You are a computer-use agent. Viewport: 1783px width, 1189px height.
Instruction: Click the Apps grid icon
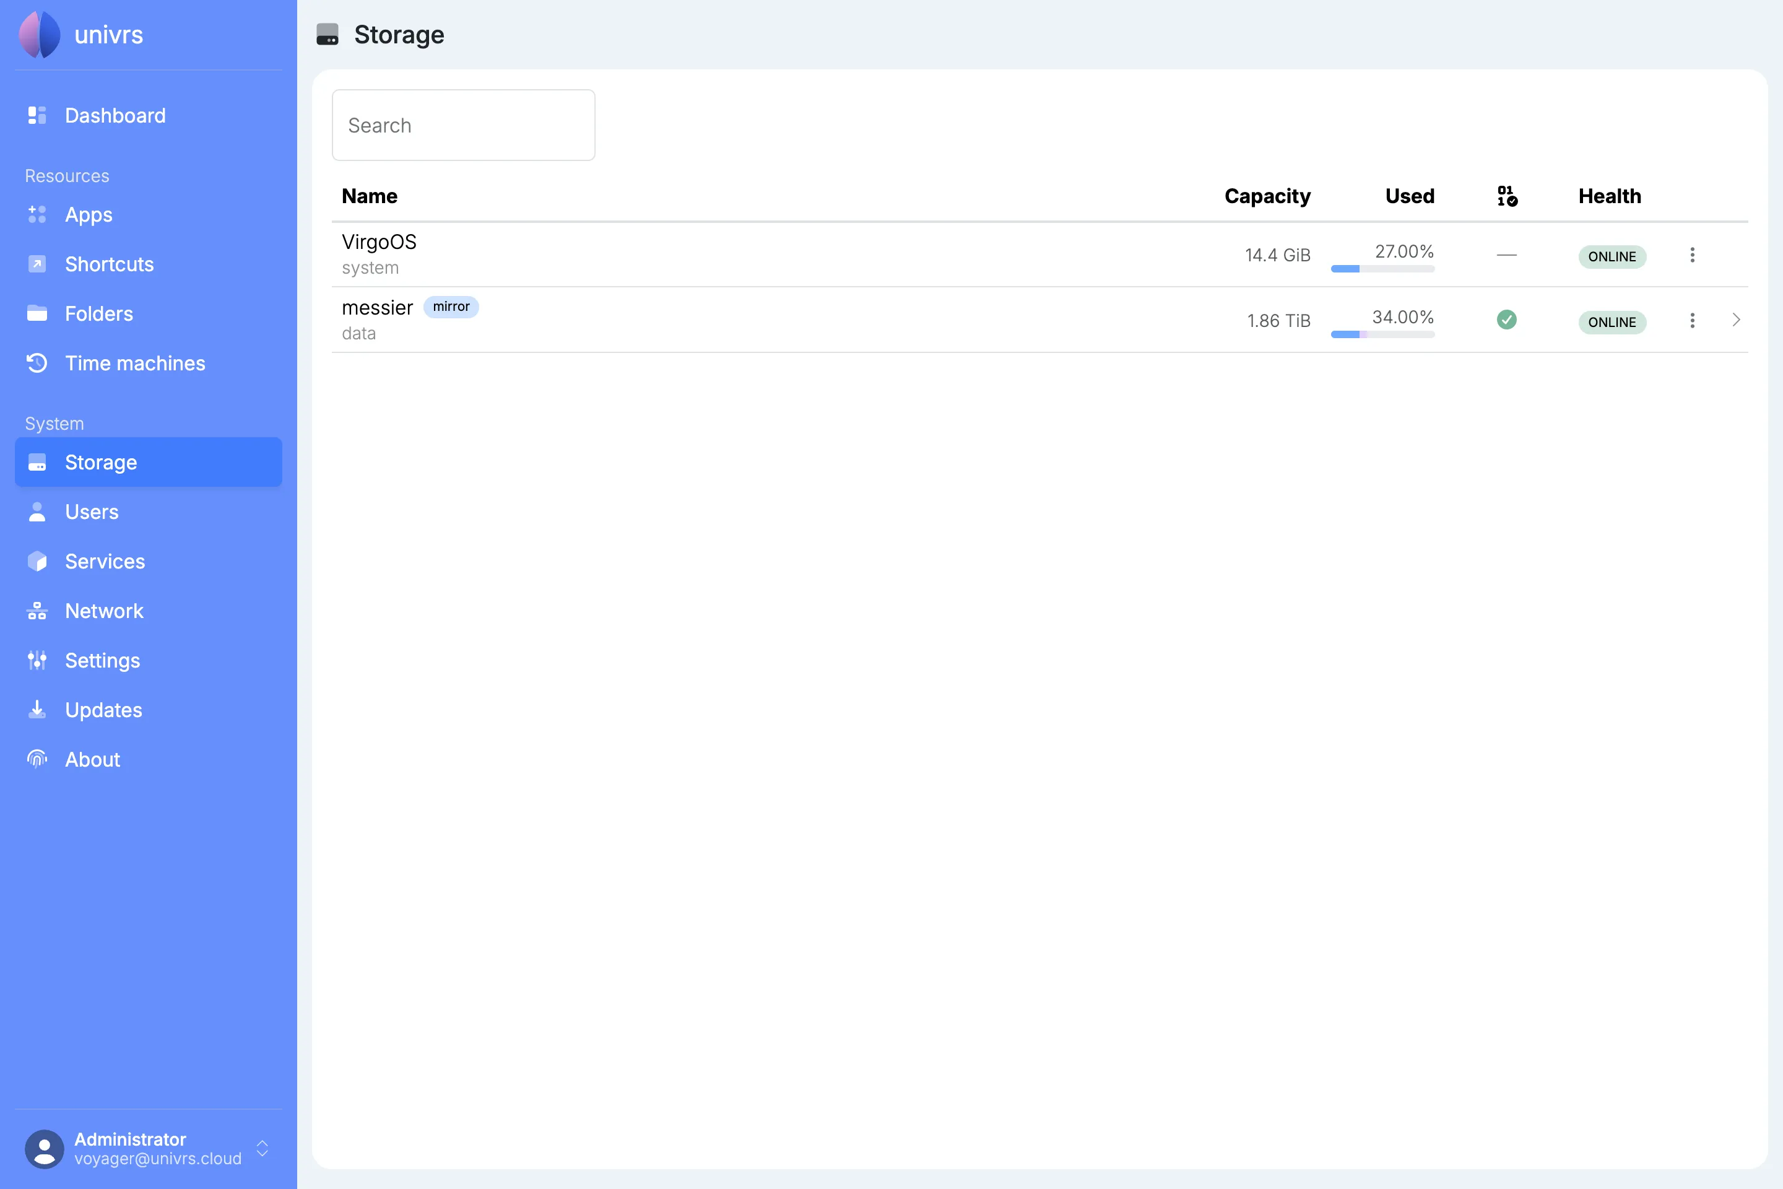click(37, 215)
